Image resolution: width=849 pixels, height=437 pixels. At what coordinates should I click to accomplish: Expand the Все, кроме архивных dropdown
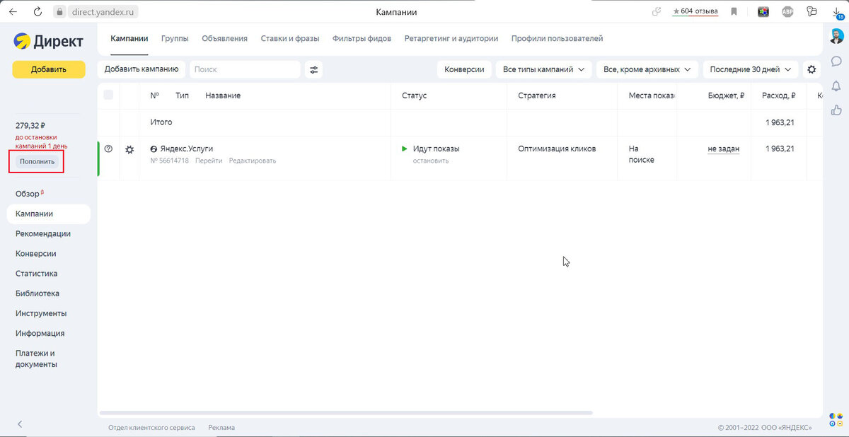coord(647,69)
